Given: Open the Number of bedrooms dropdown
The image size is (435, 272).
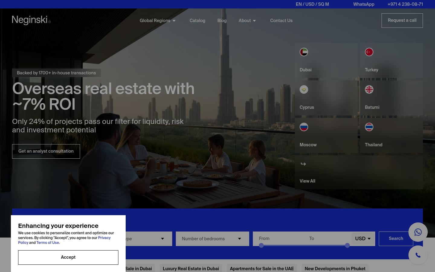Looking at the screenshot, I should (212, 239).
